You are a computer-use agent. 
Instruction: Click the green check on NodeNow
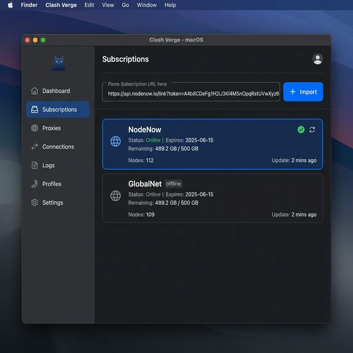[301, 130]
